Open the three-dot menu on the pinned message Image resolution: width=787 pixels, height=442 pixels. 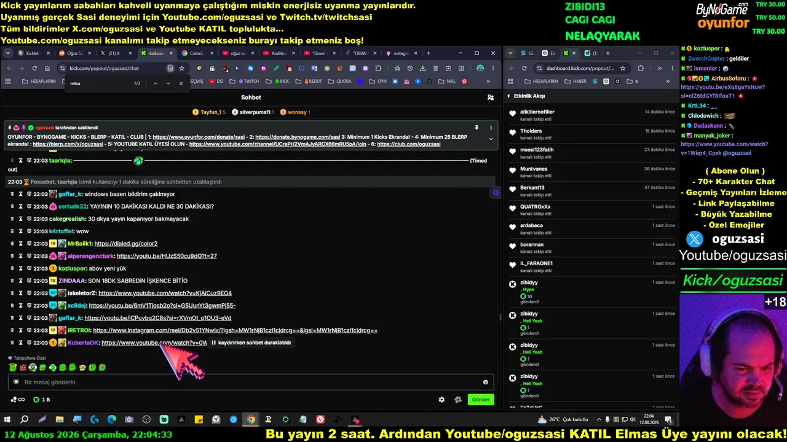coord(491,128)
